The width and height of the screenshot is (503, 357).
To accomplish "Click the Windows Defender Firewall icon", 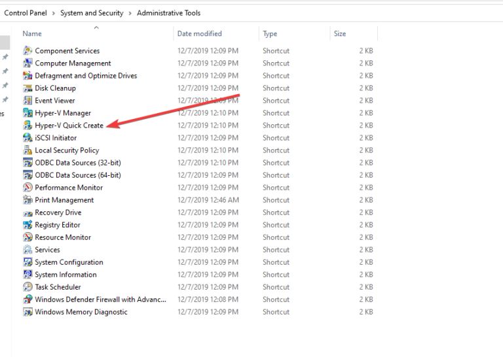I will point(28,299).
